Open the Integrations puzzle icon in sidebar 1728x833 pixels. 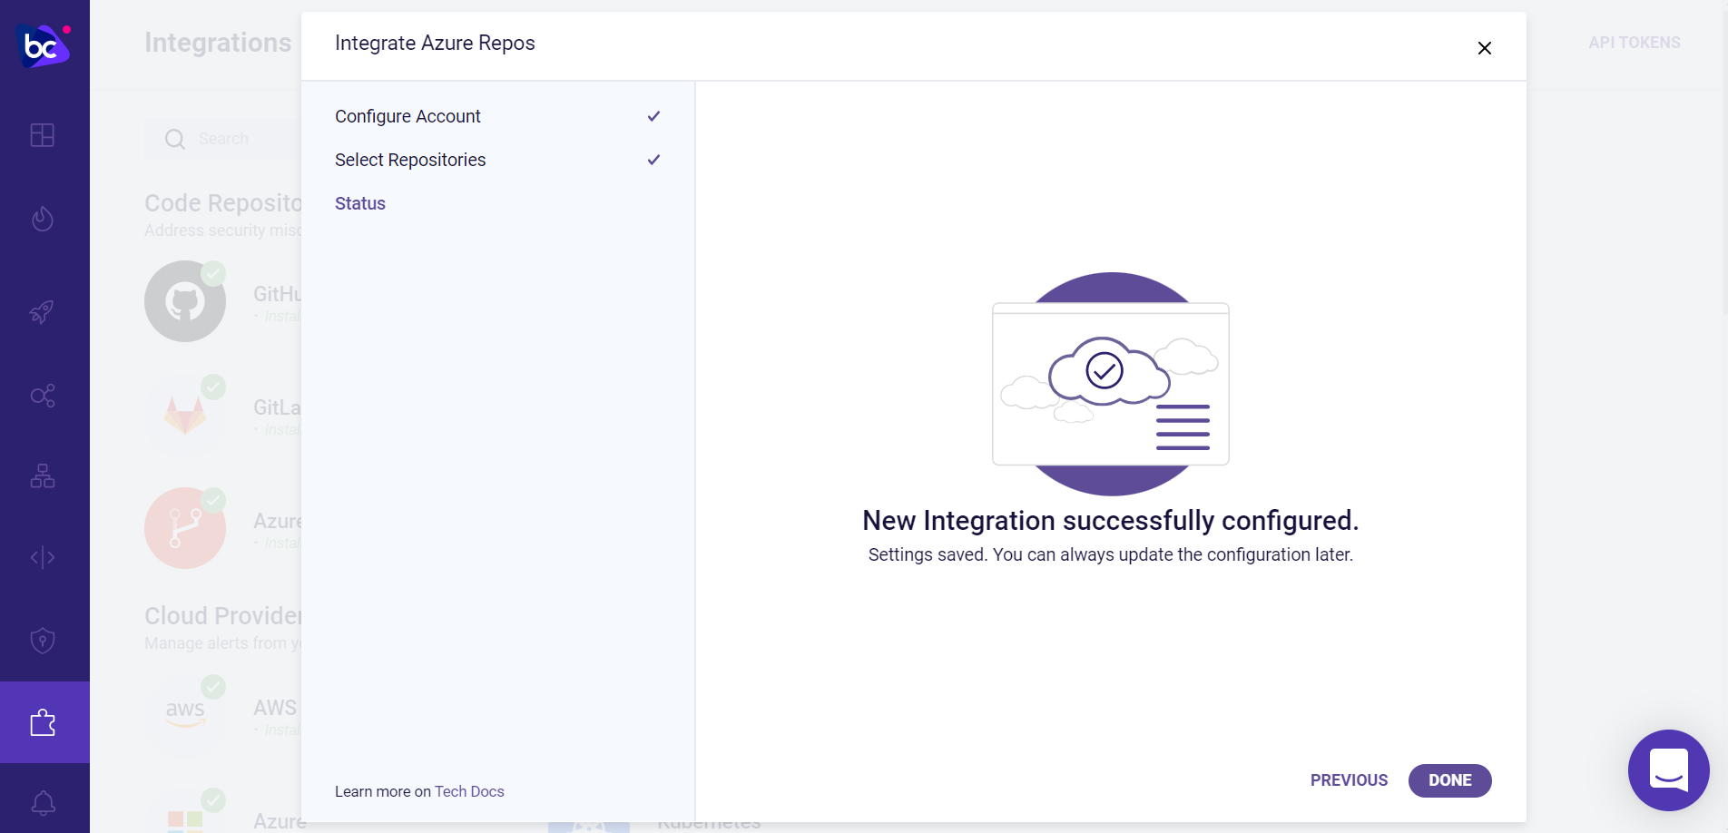point(43,722)
